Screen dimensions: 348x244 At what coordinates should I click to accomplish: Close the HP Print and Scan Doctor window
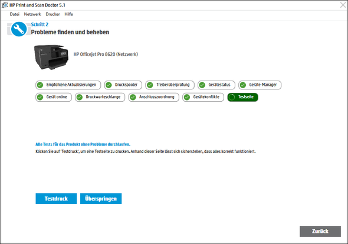coord(343,5)
